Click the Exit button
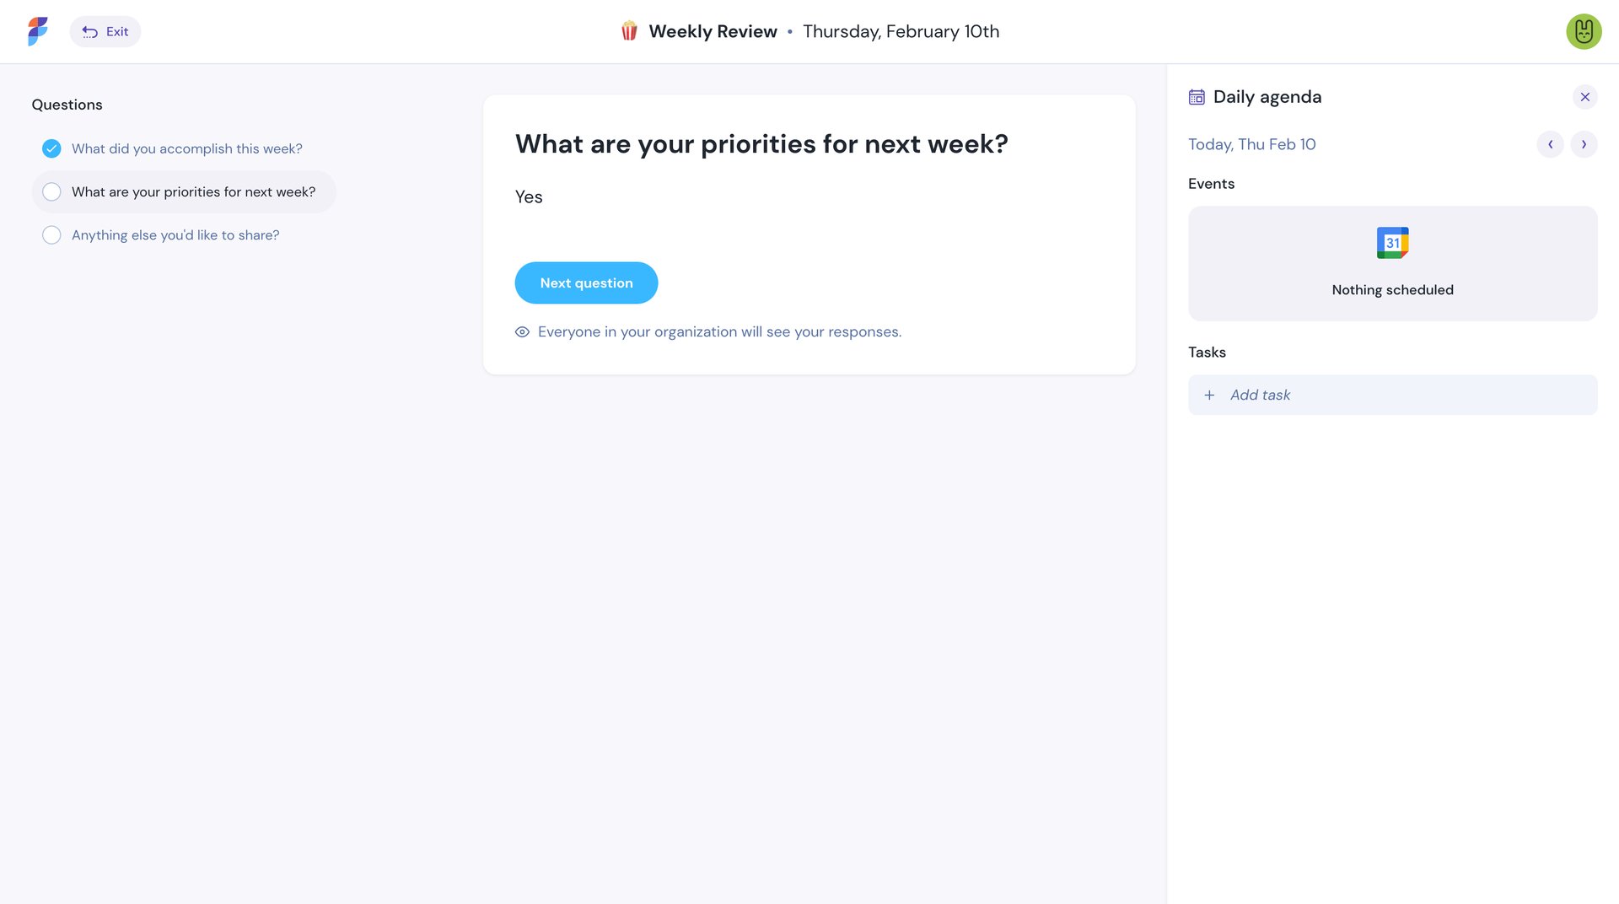 pyautogui.click(x=105, y=31)
